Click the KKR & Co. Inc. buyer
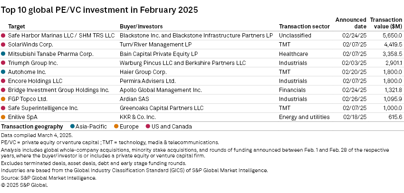The width and height of the screenshot is (404, 193). (137, 117)
